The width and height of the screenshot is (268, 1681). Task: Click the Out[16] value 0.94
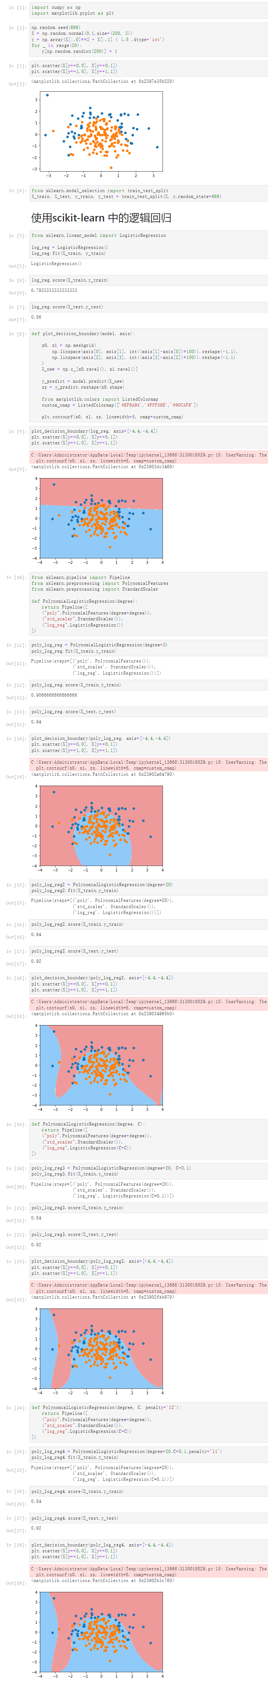36,935
